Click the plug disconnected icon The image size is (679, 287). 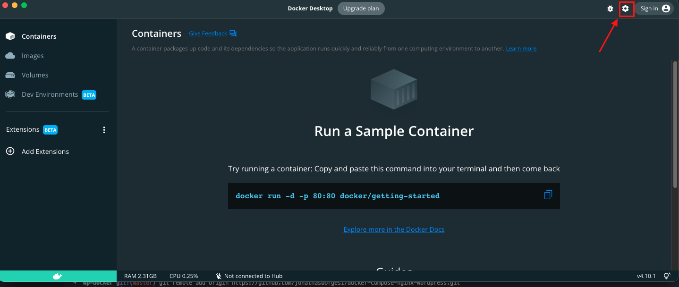tap(219, 276)
